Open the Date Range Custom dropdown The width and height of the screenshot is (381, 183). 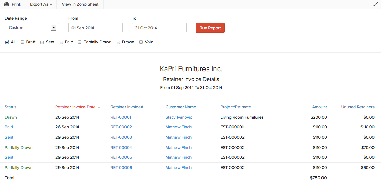click(x=32, y=28)
